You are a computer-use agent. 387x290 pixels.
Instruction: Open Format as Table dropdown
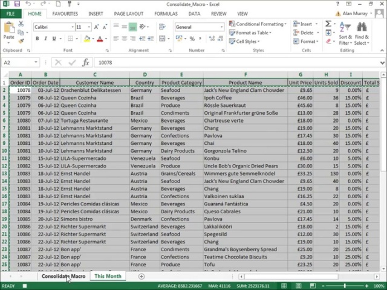point(250,33)
